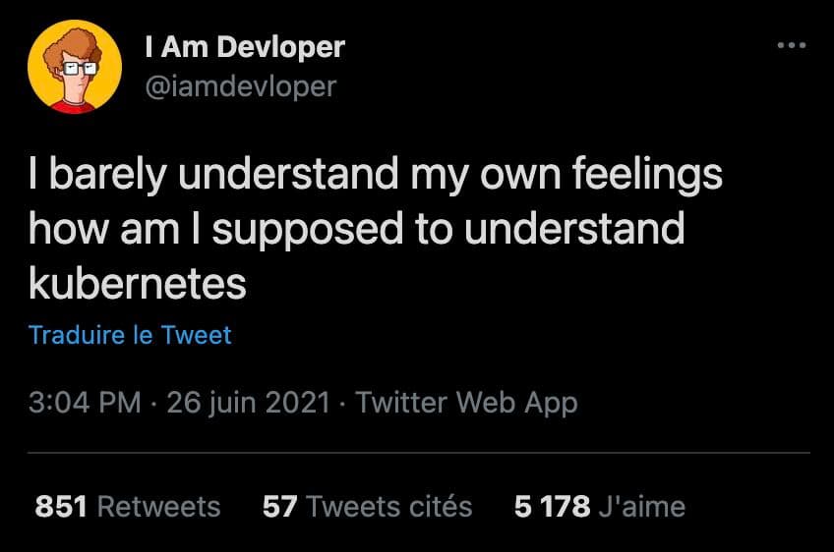Open the three-dot more options menu
This screenshot has height=552, width=834.
pos(792,46)
